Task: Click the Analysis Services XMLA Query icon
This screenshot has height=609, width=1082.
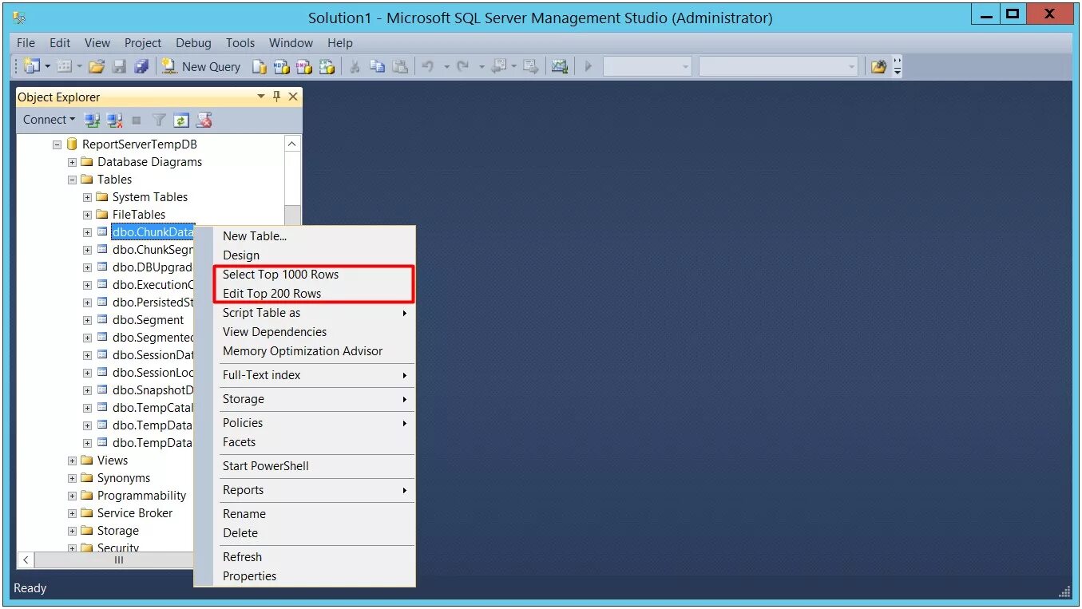Action: [327, 67]
